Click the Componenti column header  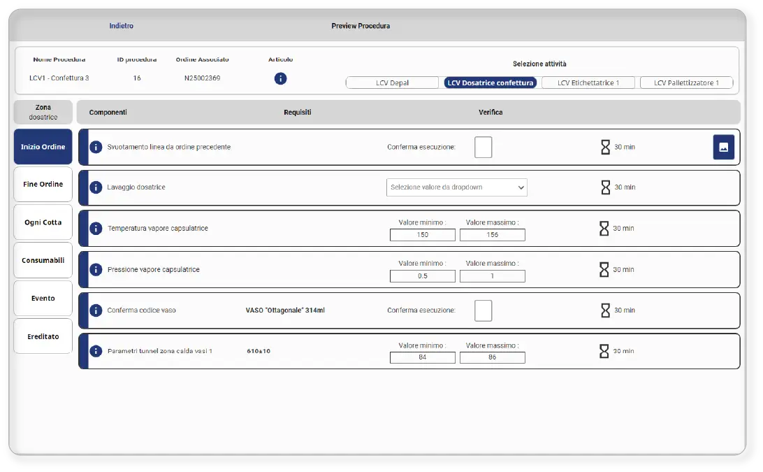[x=108, y=112]
